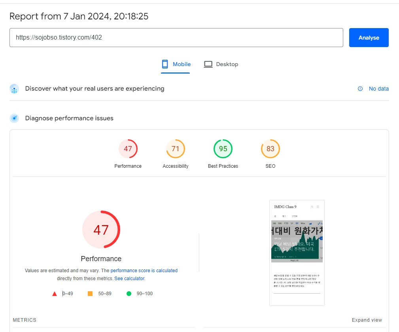Click the Accessibility label under score 71
The image size is (399, 332).
tap(175, 166)
